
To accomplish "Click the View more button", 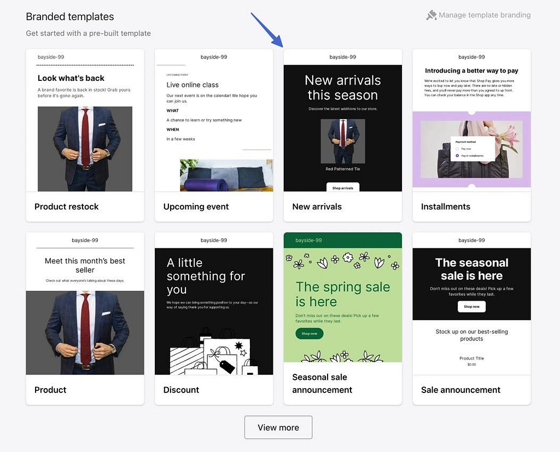I will (x=278, y=427).
